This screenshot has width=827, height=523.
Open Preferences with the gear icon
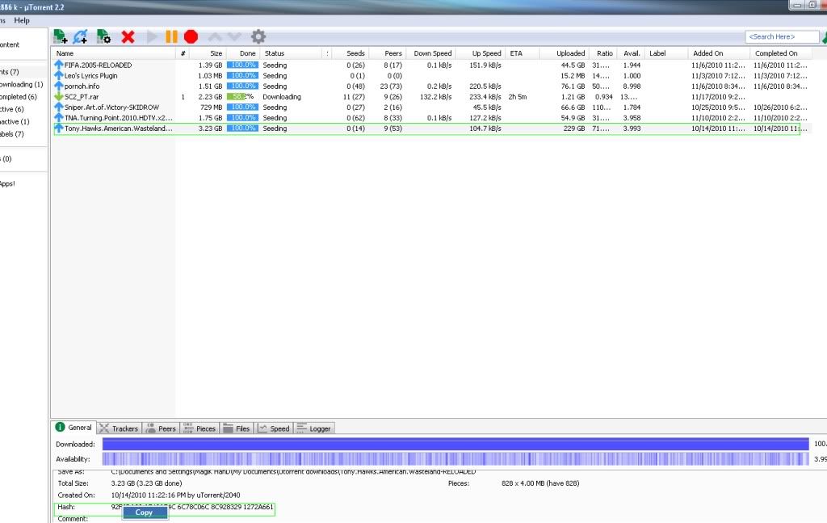point(258,36)
